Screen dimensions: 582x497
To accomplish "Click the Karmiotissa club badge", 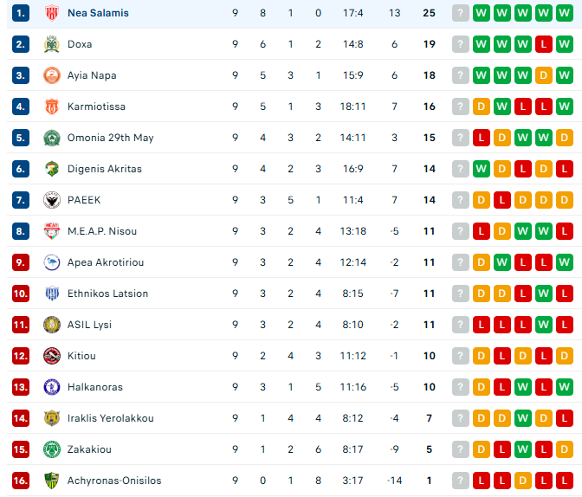I will click(x=52, y=106).
